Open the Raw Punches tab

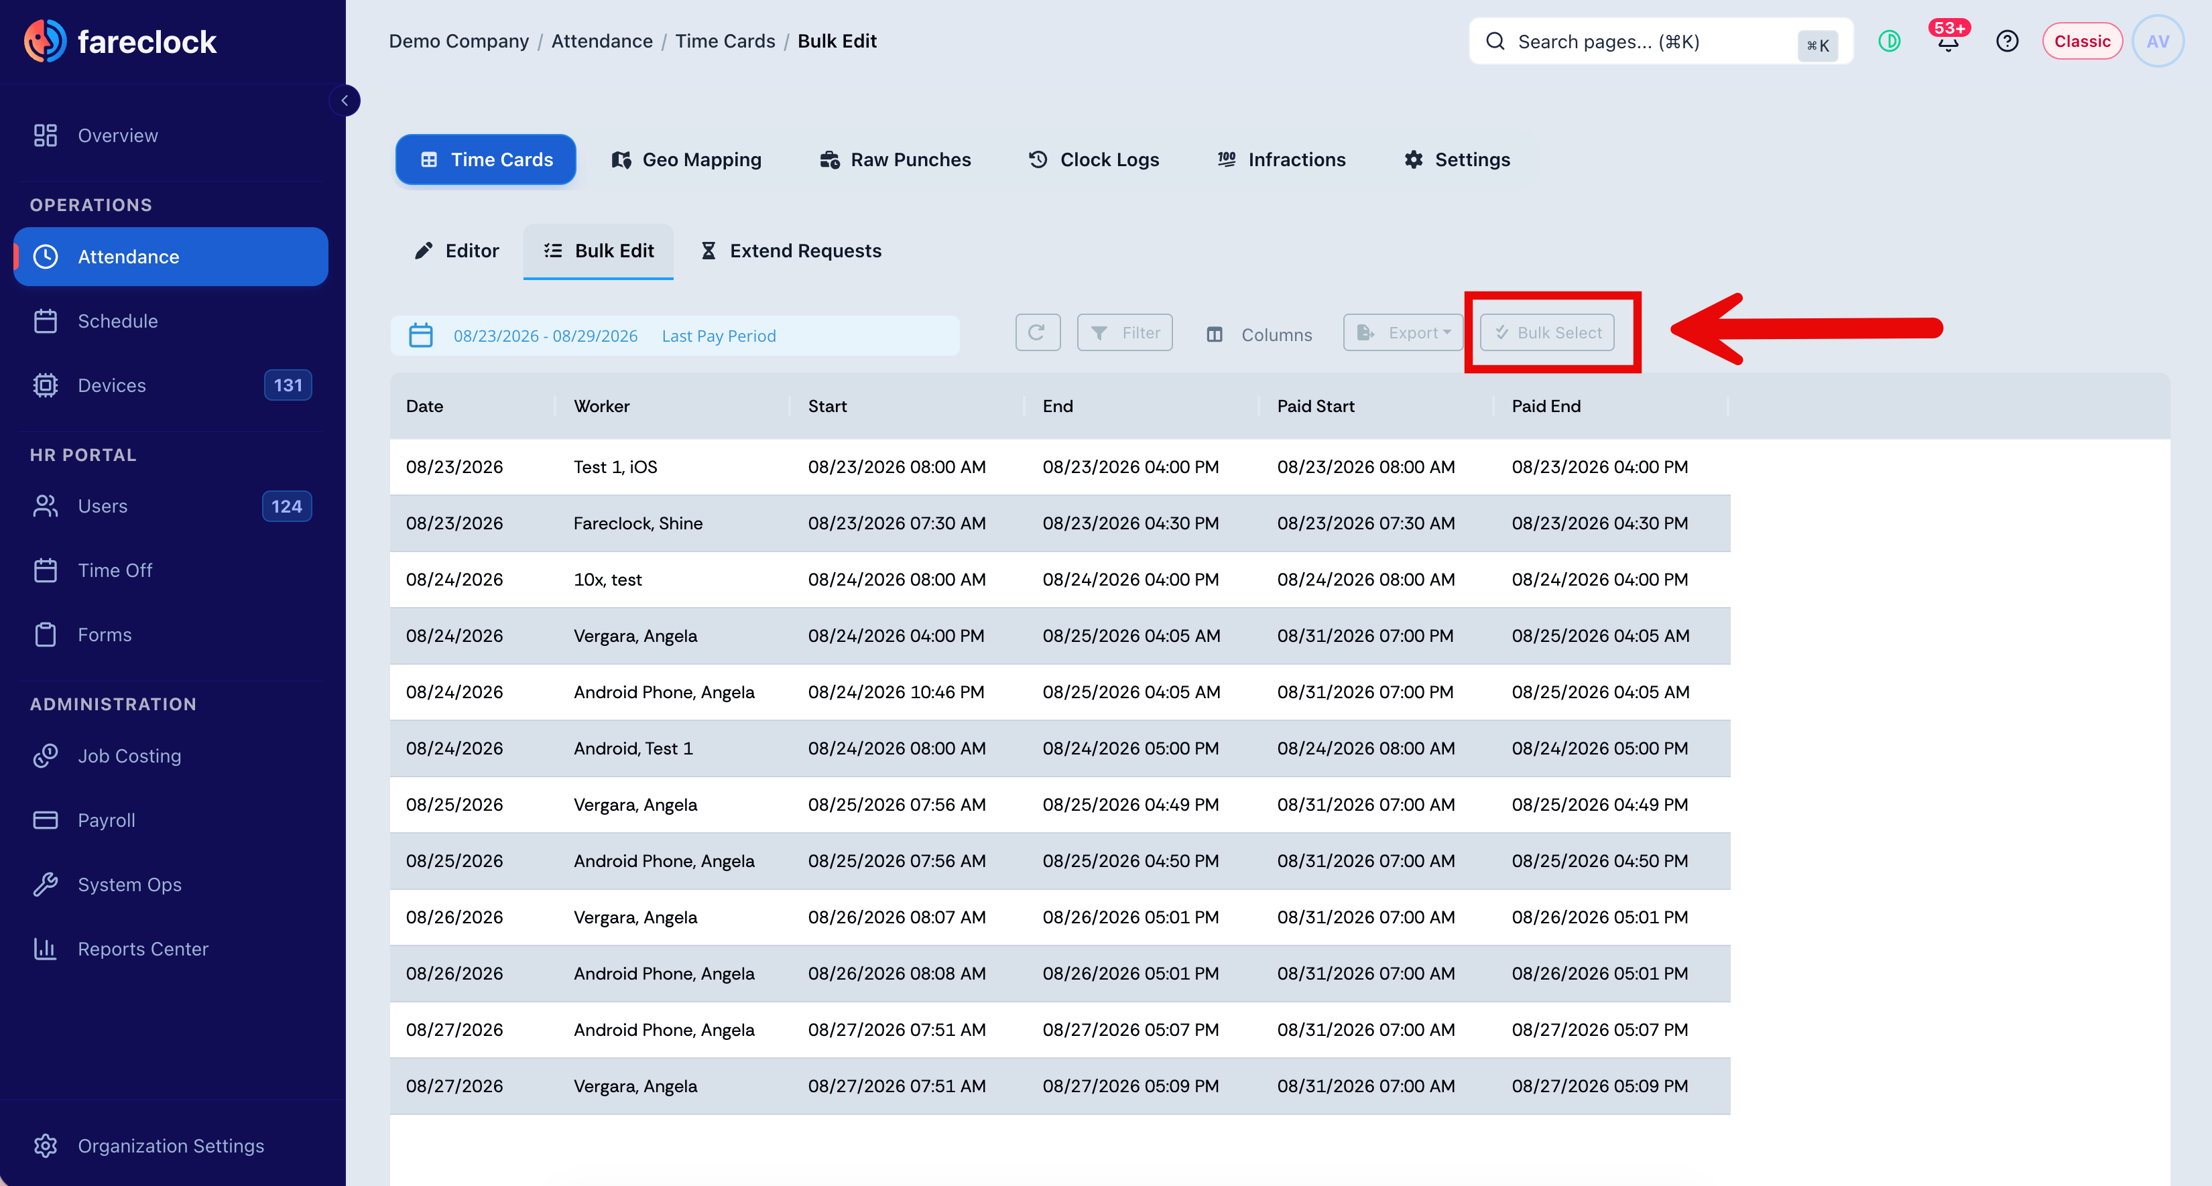click(896, 159)
